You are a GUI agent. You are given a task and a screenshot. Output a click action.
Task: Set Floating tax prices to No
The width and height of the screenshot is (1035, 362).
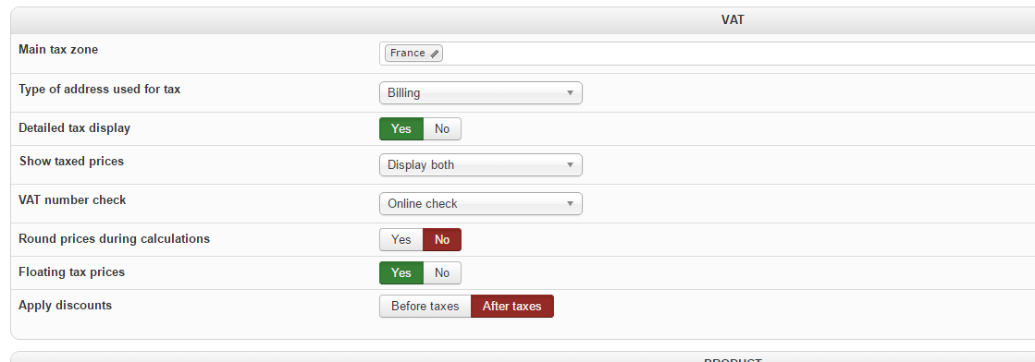click(442, 272)
